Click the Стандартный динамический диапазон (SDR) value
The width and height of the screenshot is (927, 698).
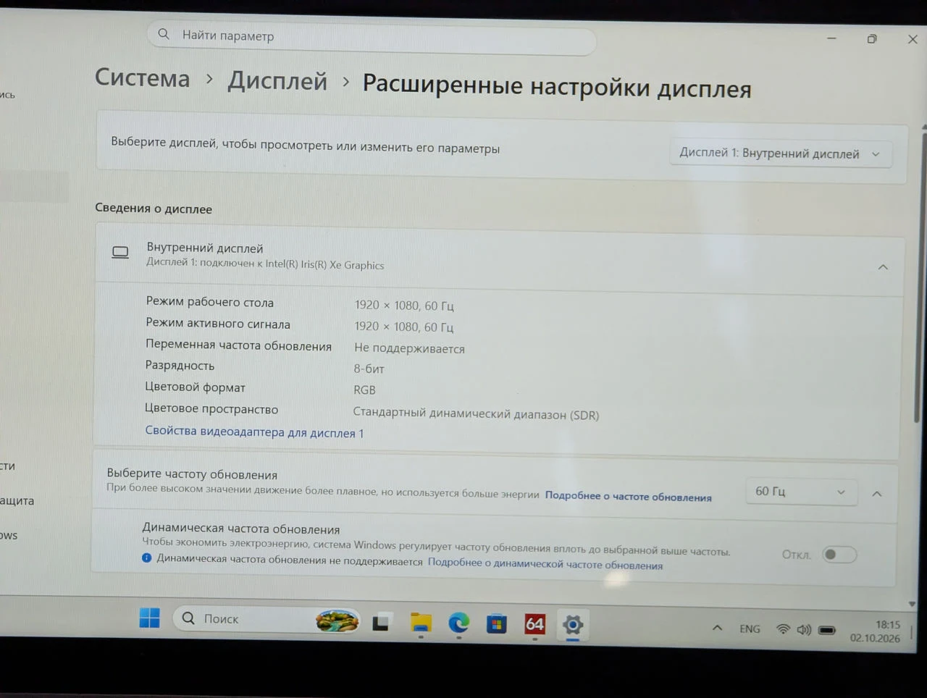tap(476, 413)
